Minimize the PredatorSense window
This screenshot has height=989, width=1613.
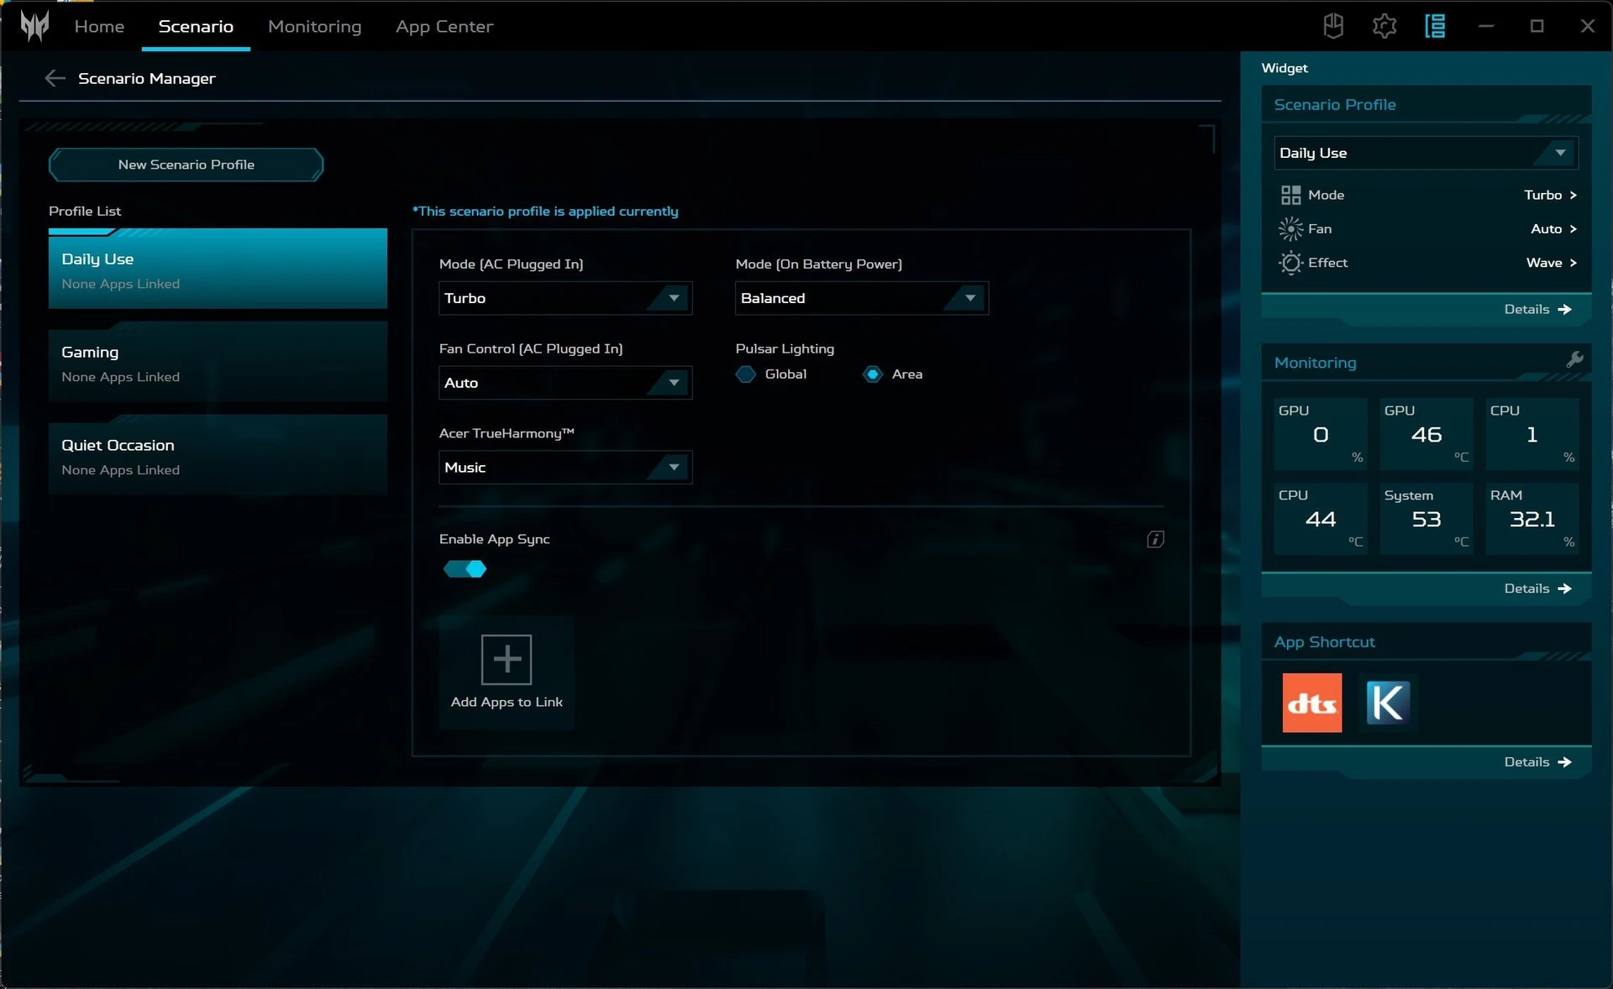pos(1486,26)
